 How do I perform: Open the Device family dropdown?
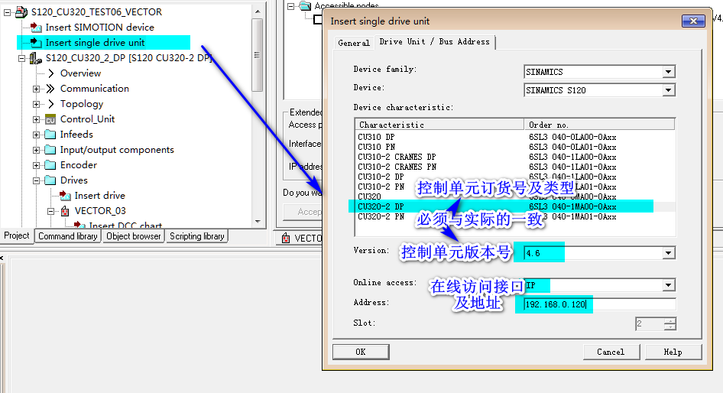pyautogui.click(x=669, y=72)
